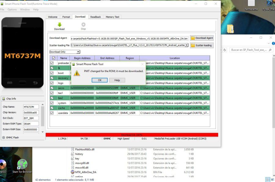
Task: Close the Smart Phone Flash Tool warning dialog
Action: 142,64
